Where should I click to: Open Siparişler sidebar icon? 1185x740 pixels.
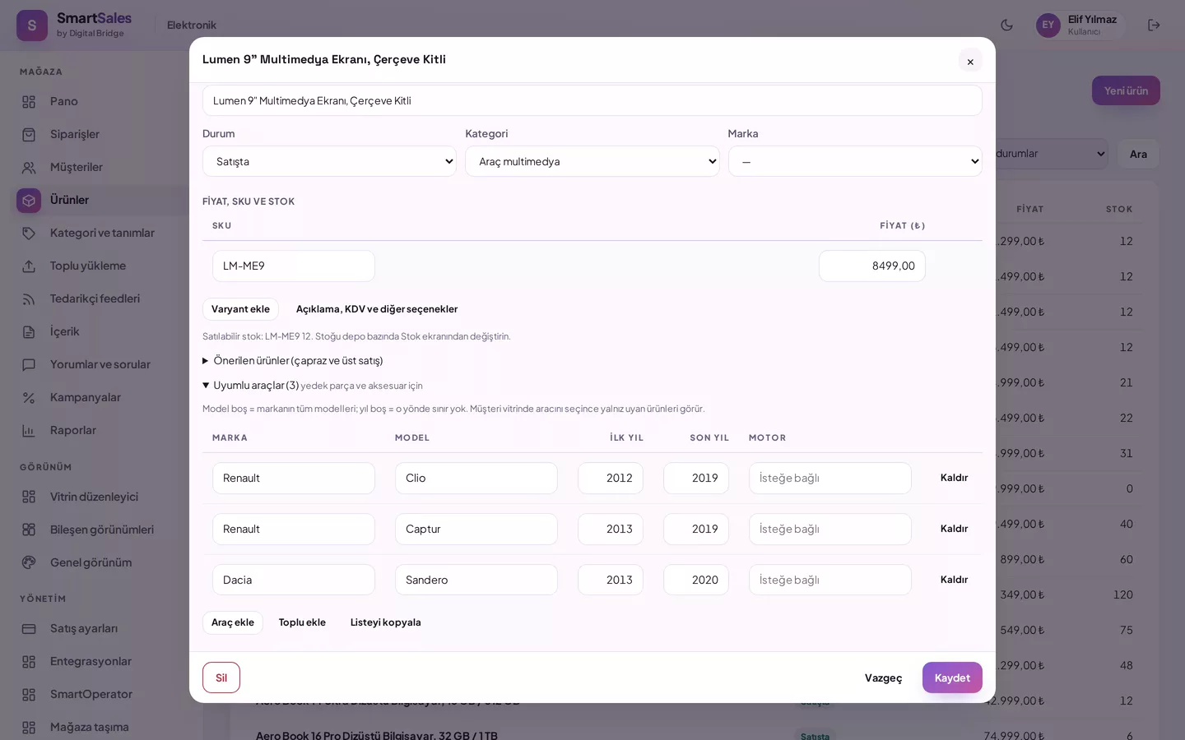[29, 134]
